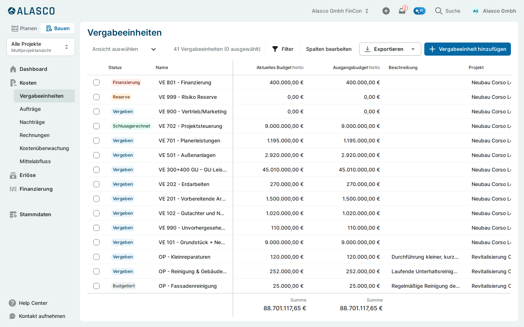Open the Alle Projekte project selector
The height and width of the screenshot is (327, 524).
tap(41, 47)
